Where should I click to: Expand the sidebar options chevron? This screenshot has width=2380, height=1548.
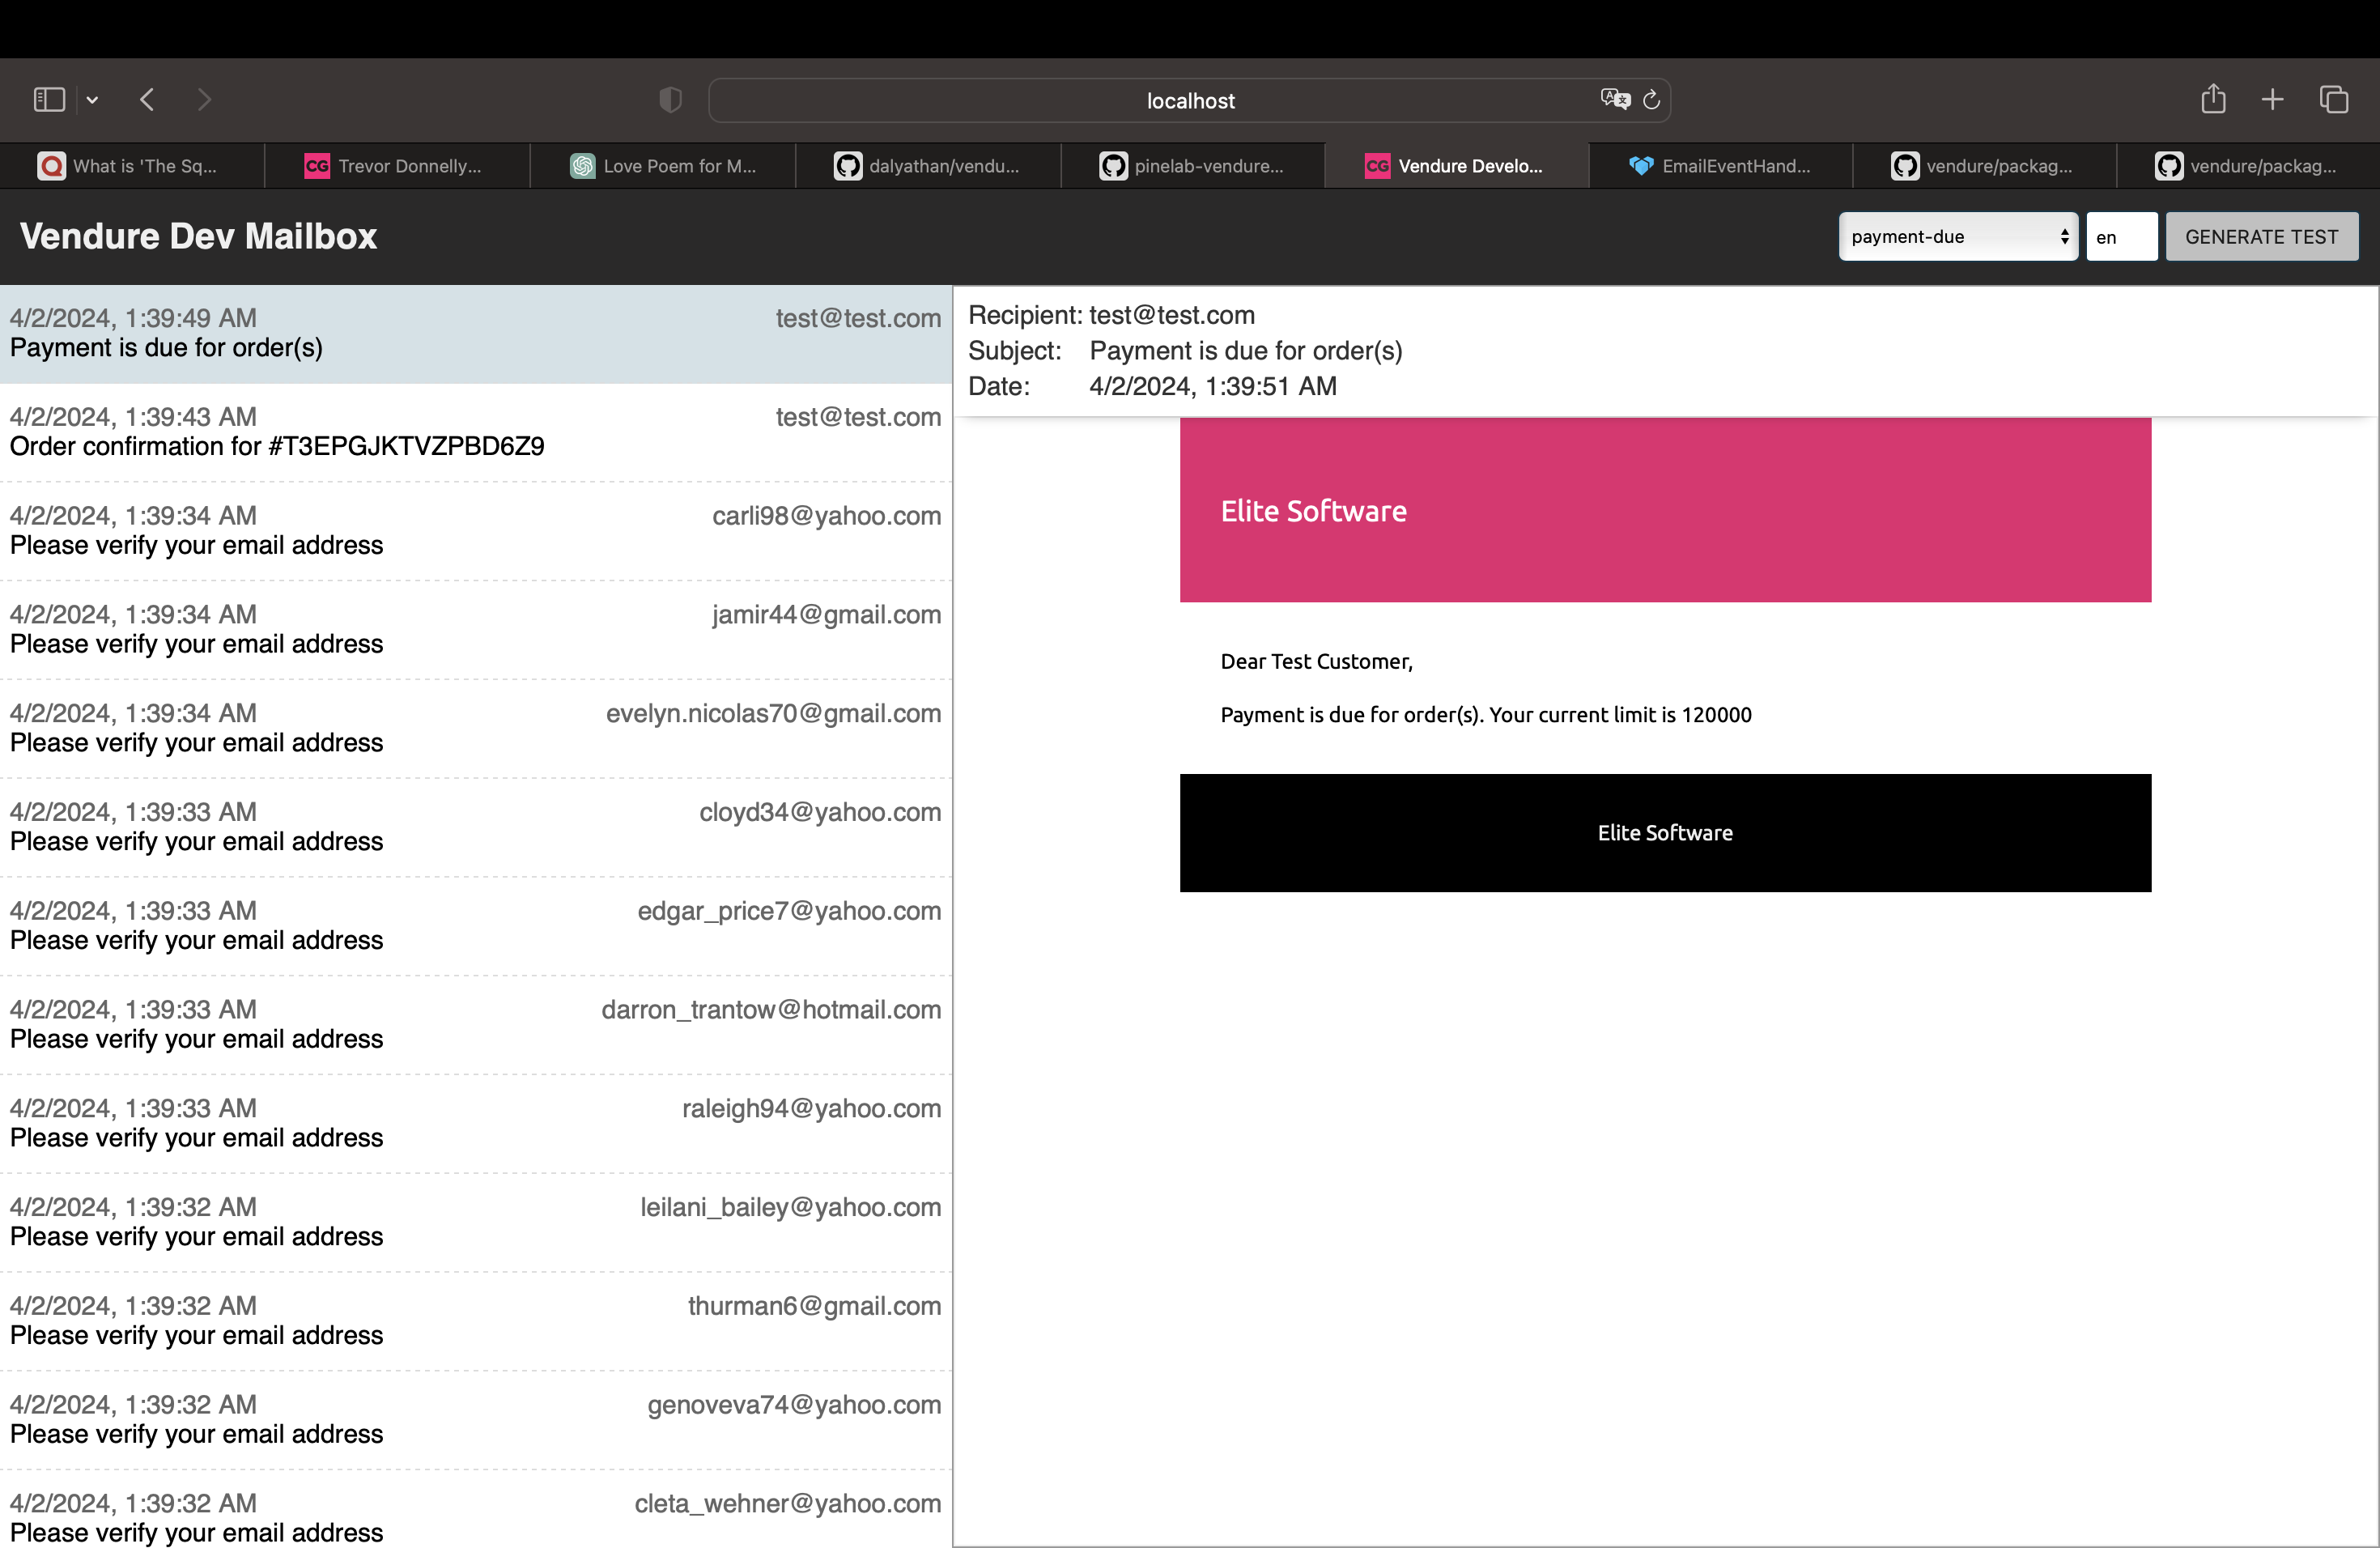tap(92, 100)
